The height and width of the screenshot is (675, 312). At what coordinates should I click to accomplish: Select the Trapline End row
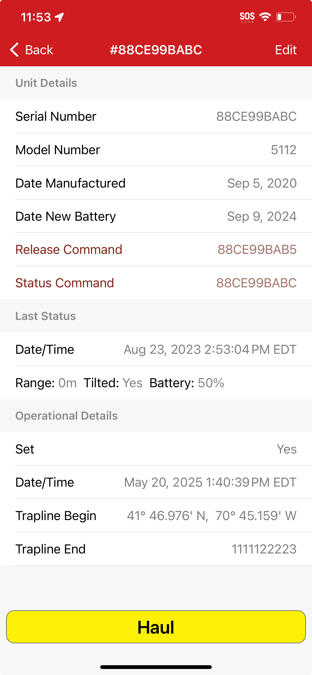pos(156,549)
